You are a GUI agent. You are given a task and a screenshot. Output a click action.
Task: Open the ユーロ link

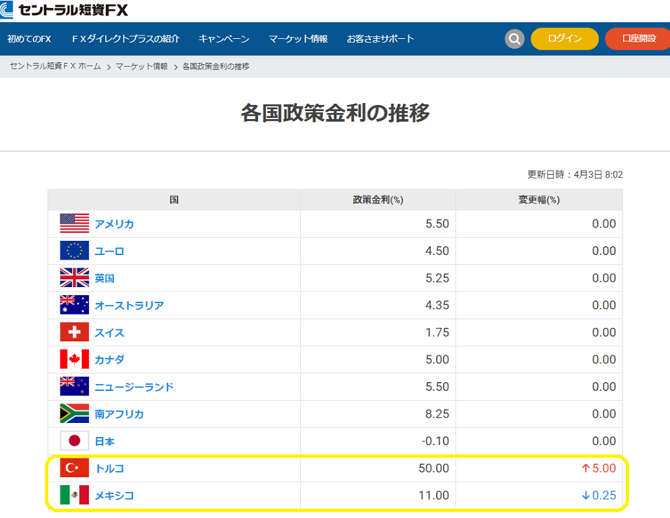pyautogui.click(x=109, y=252)
